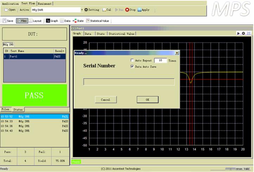Image resolution: width=254 pixels, height=172 pixels.
Task: Select the Mfg SWR tab under DUT
Action: (8, 44)
